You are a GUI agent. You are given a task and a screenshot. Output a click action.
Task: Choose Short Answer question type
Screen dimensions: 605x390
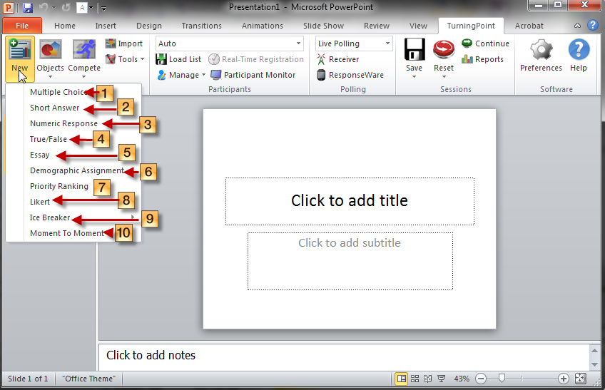73,108
